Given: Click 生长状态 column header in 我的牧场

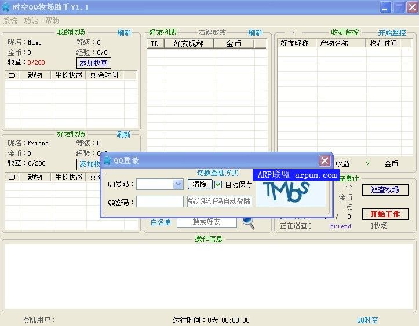Looking at the screenshot, I should pos(69,75).
